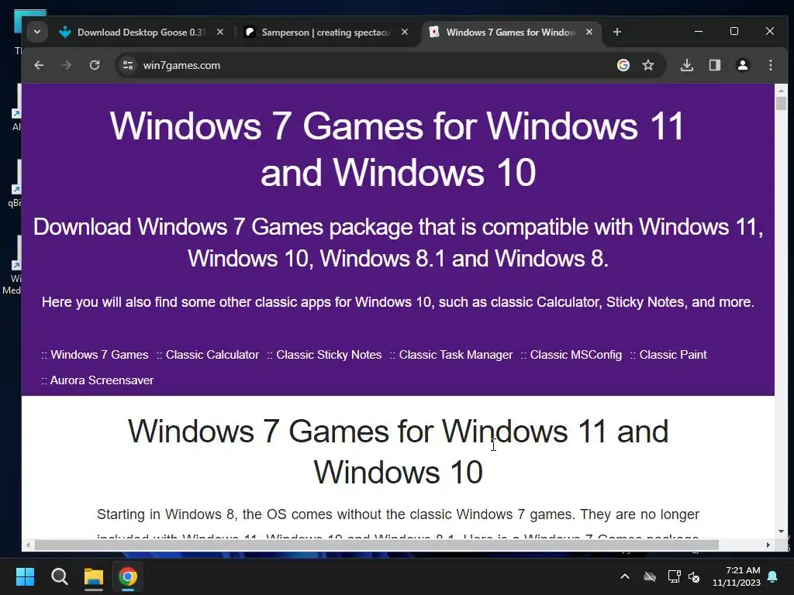This screenshot has width=794, height=595.
Task: Show hidden system tray icons
Action: (625, 576)
